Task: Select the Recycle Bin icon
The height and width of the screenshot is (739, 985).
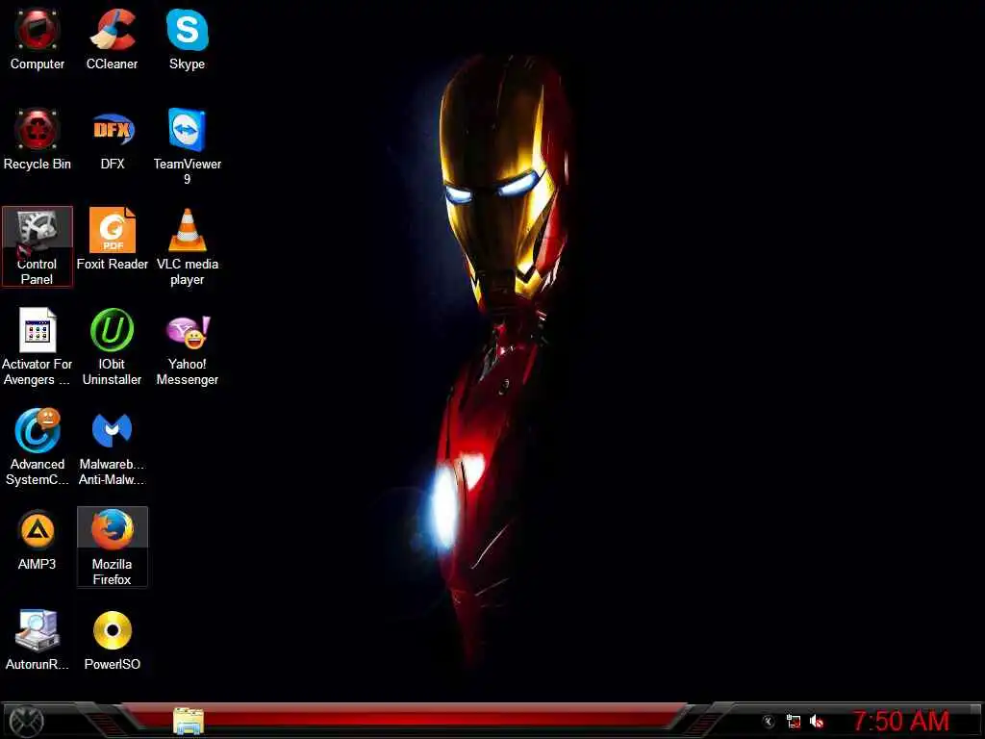Action: [38, 140]
